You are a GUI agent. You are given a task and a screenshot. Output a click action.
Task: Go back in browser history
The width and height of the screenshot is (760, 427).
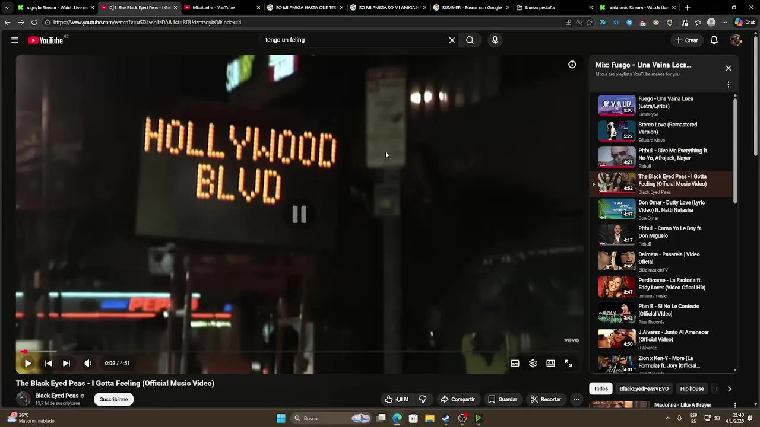click(7, 23)
